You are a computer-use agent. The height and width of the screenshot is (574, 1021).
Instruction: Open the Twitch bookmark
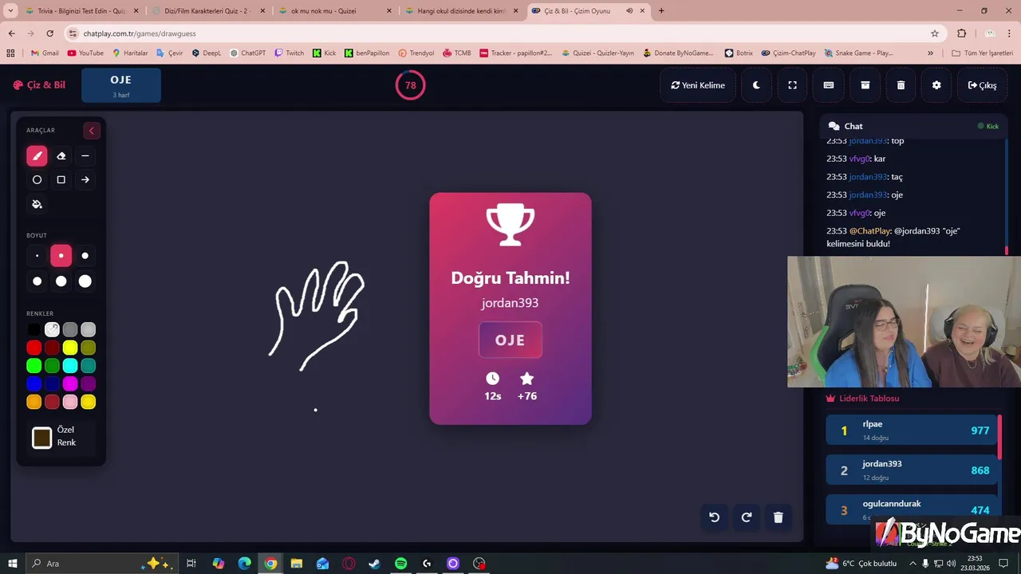click(x=289, y=53)
